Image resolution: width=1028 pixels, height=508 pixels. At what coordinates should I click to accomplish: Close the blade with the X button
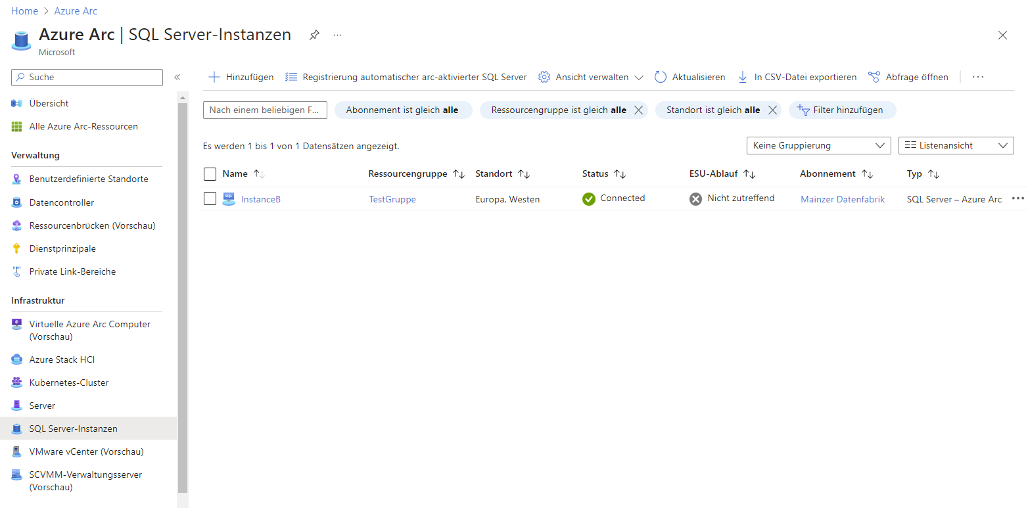coord(1002,35)
